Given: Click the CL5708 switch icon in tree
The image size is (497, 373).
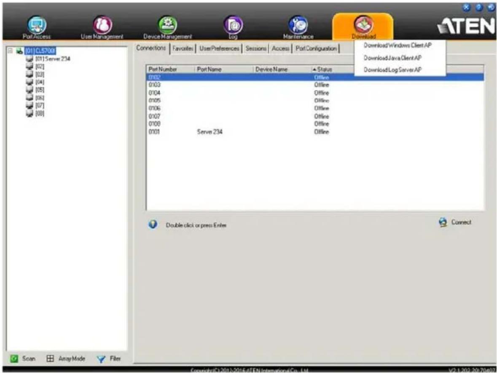Looking at the screenshot, I should 19,50.
